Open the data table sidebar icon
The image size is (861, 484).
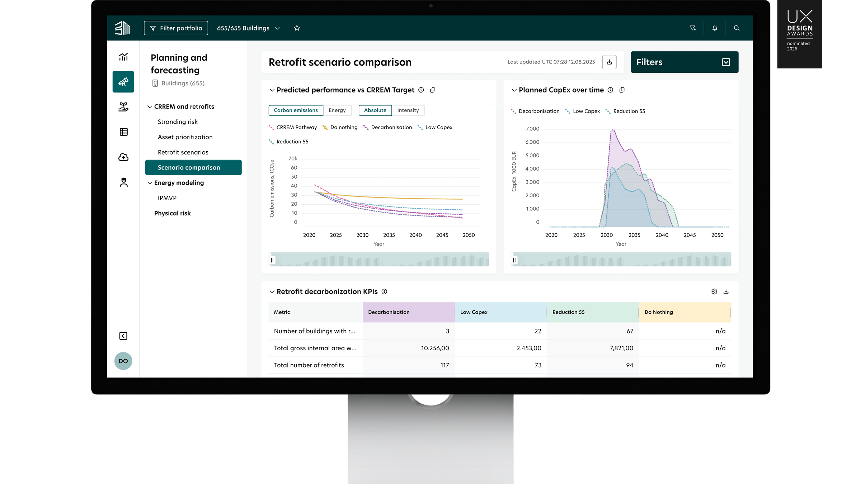[x=123, y=132]
